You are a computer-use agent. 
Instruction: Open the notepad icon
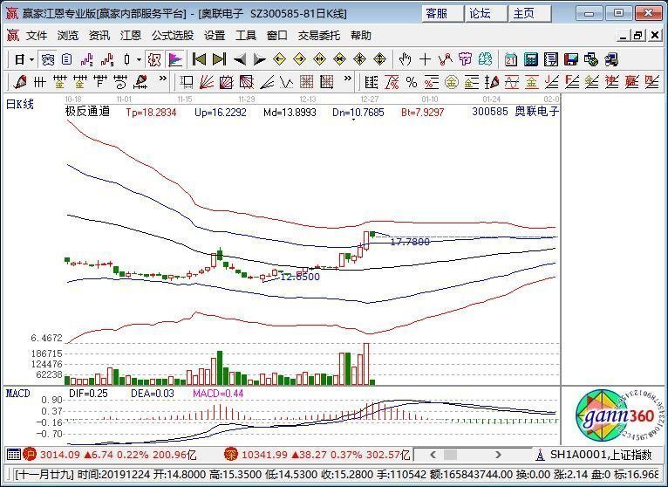pyautogui.click(x=551, y=59)
